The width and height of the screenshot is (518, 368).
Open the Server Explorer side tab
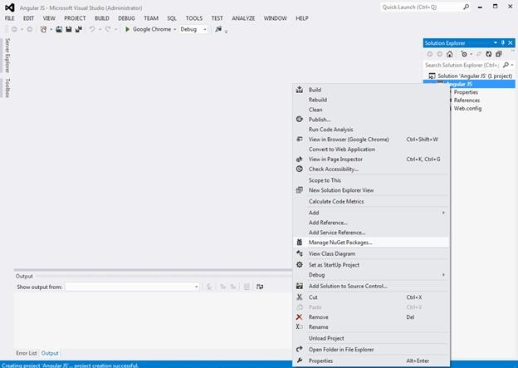[x=7, y=55]
